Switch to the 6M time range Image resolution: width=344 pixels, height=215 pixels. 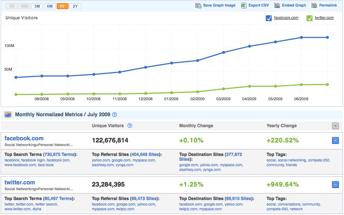tap(50, 6)
